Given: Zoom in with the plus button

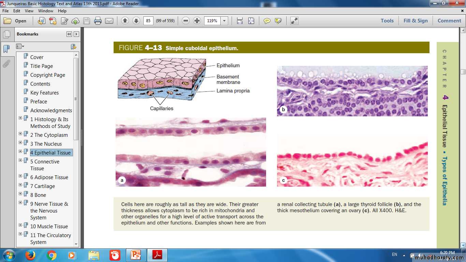Looking at the screenshot, I should pyautogui.click(x=197, y=21).
